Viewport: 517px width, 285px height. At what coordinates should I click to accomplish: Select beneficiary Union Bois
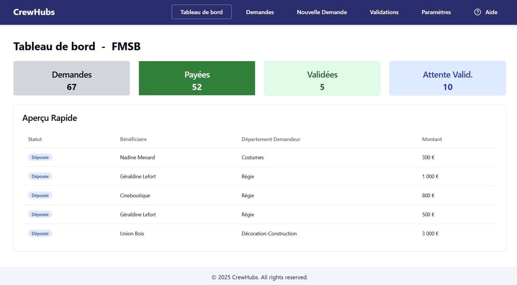[132, 233]
